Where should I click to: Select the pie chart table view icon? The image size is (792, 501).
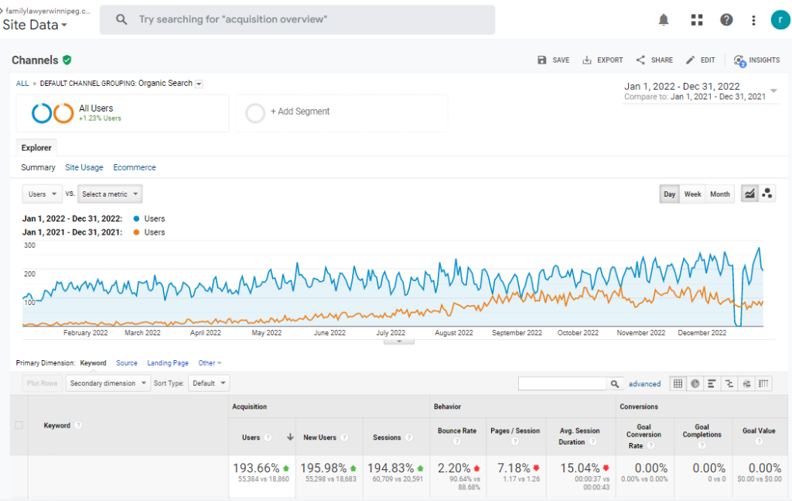695,383
